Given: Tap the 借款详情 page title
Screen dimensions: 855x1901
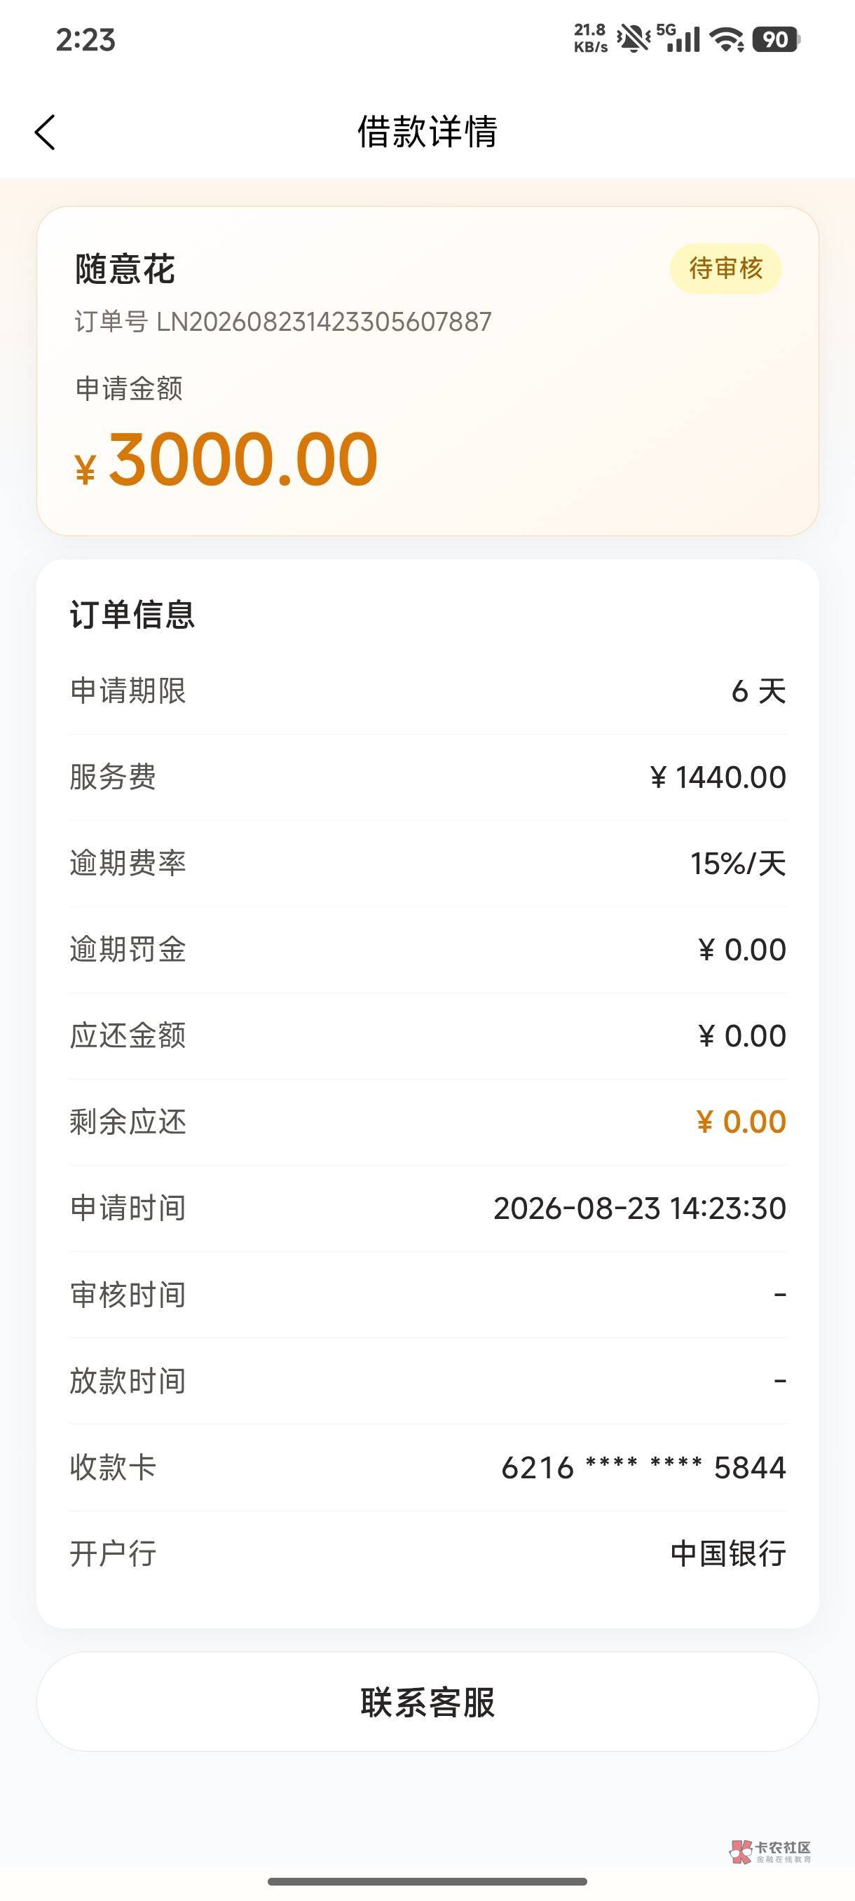Looking at the screenshot, I should (428, 132).
